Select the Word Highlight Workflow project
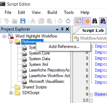 (x=36, y=36)
